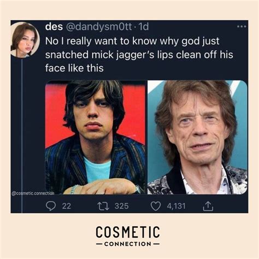Like the tweet with heart icon
This screenshot has height=259, width=259.
tap(156, 206)
